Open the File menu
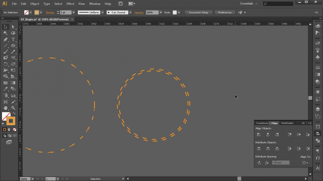323x181 pixels. click(x=14, y=4)
